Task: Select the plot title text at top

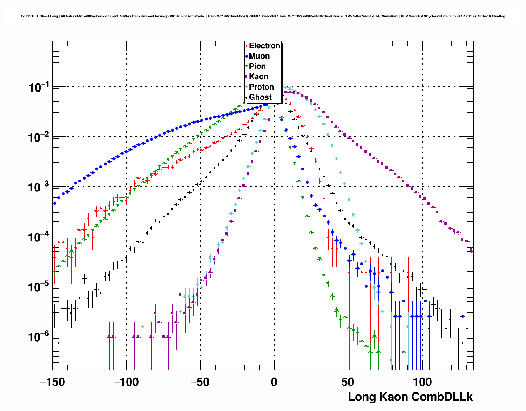Action: point(263,17)
